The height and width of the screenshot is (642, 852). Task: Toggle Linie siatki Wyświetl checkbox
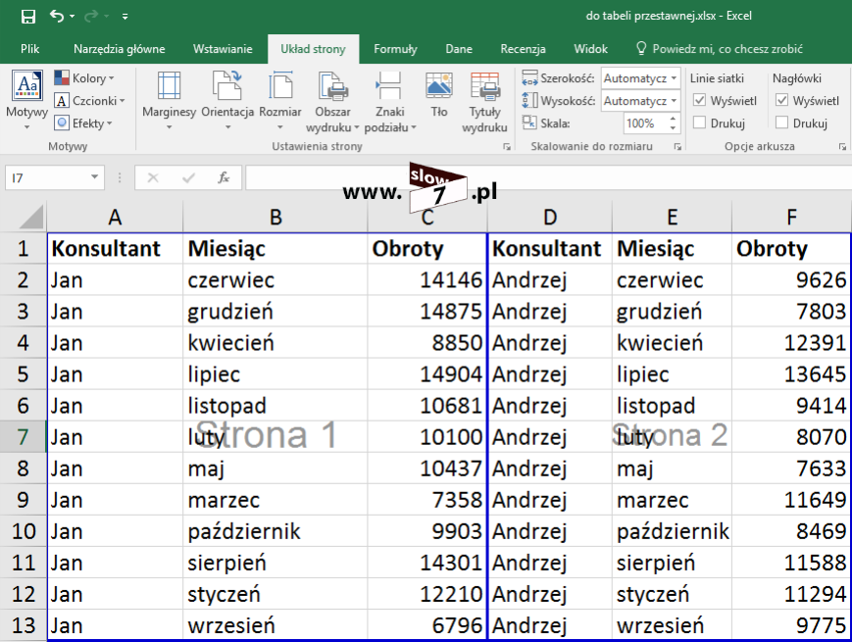[x=700, y=101]
